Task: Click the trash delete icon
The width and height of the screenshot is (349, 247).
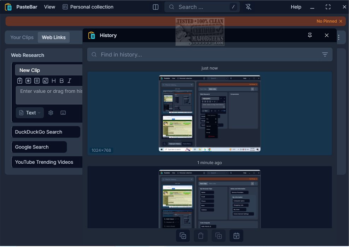Action: click(x=201, y=236)
